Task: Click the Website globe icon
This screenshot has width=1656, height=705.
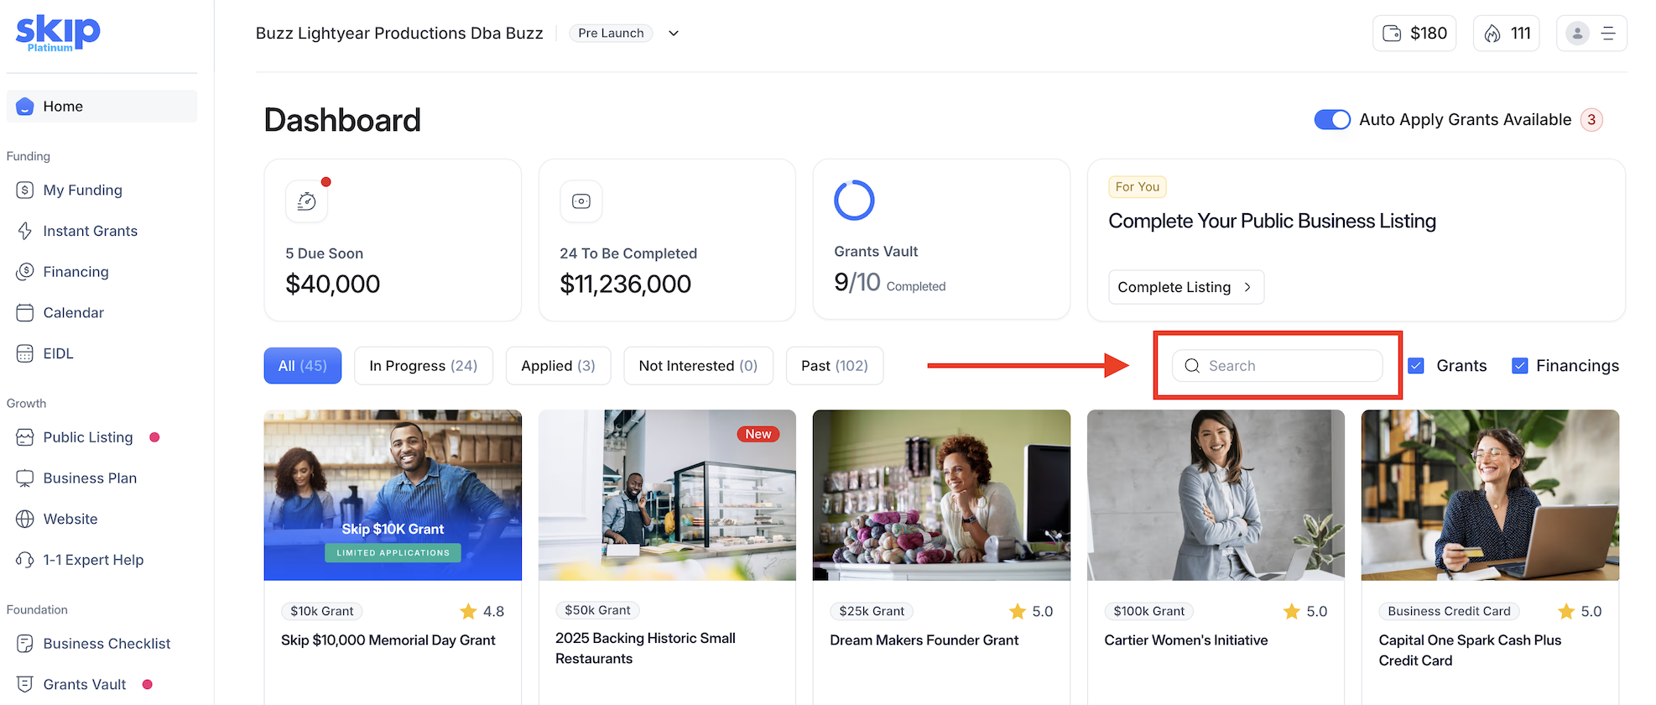Action: coord(25,519)
